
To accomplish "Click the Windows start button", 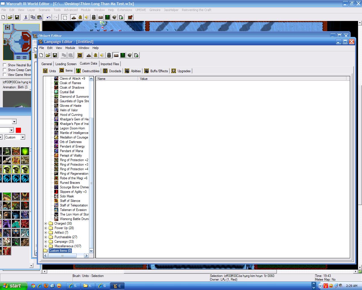I will coord(14,286).
